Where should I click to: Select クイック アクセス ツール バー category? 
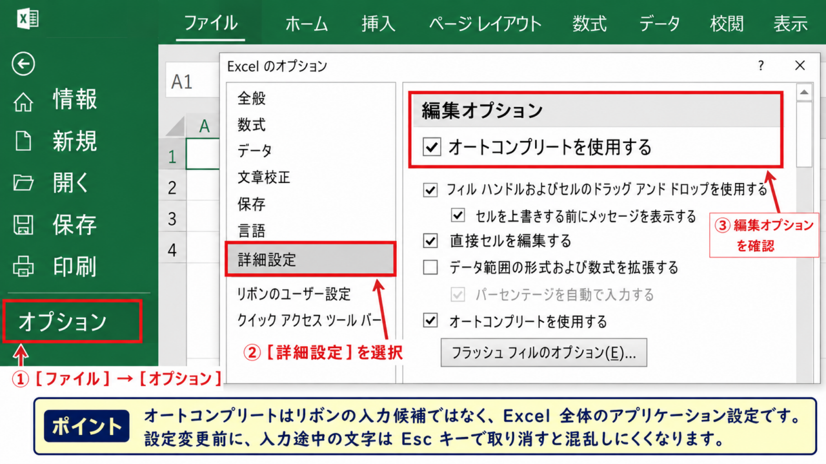coord(310,320)
